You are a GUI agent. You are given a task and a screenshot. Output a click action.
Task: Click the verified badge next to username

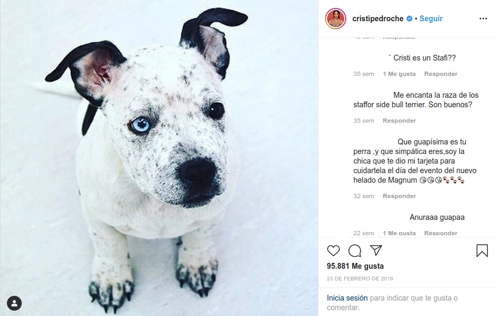[x=409, y=19]
